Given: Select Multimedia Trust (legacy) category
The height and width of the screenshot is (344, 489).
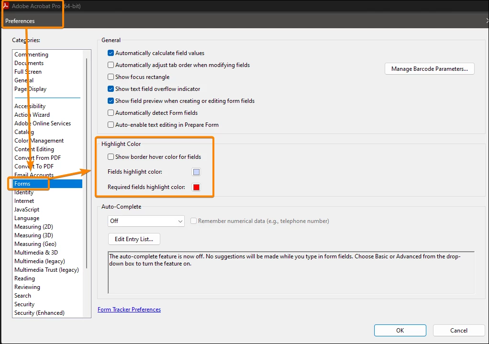Looking at the screenshot, I should tap(46, 270).
